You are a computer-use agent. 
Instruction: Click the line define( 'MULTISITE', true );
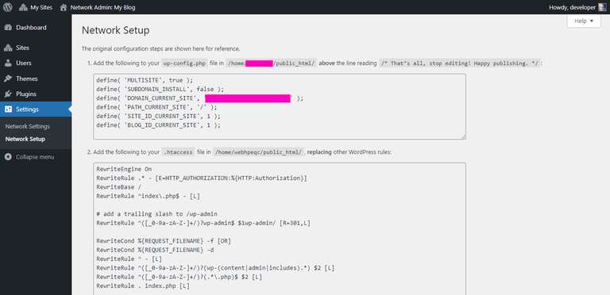[145, 80]
